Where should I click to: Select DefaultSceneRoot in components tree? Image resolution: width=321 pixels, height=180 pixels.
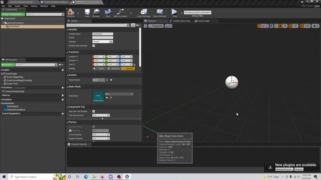click(x=16, y=23)
